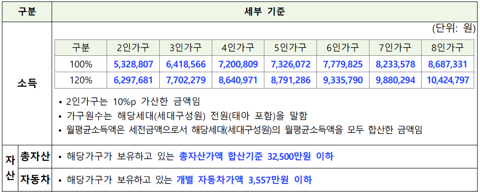Click the note about 2인가구는 10%p 가산한 금액임
The width and height of the screenshot is (480, 192).
click(x=133, y=102)
